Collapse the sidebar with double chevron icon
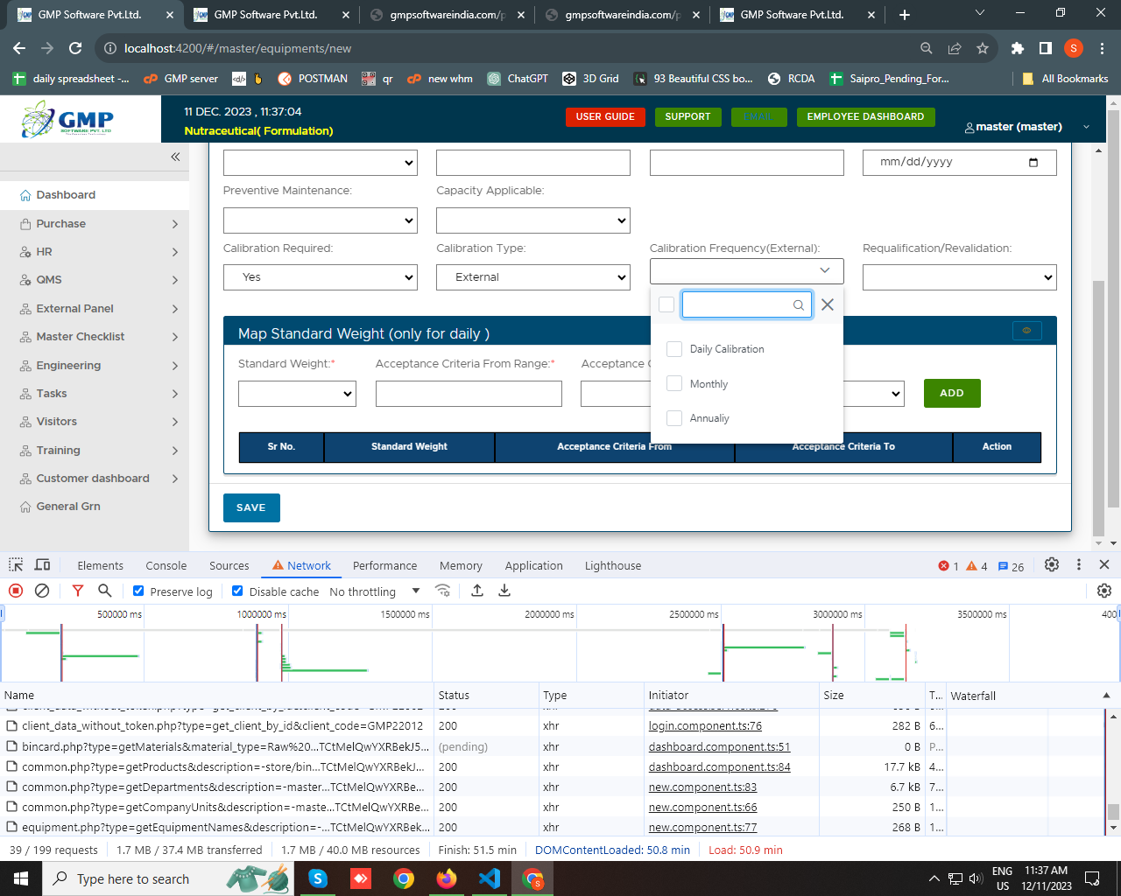Image resolution: width=1121 pixels, height=896 pixels. (x=175, y=157)
